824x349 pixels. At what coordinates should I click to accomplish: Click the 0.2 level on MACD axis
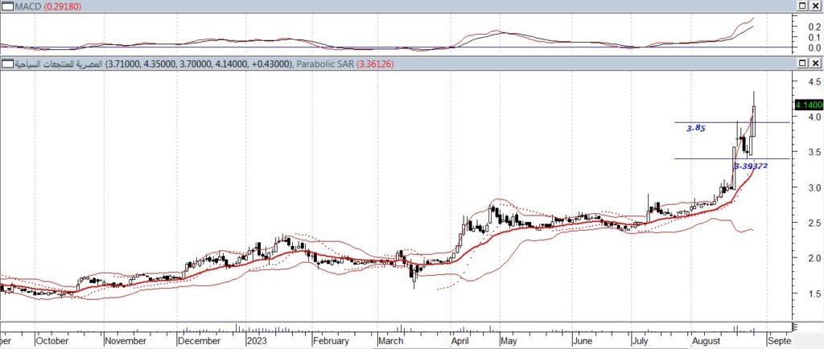click(x=804, y=27)
